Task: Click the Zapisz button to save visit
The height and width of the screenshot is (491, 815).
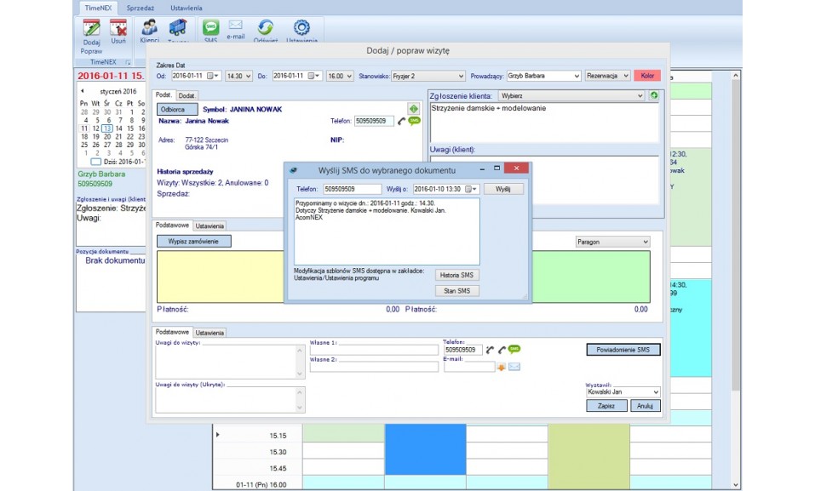Action: (x=606, y=406)
